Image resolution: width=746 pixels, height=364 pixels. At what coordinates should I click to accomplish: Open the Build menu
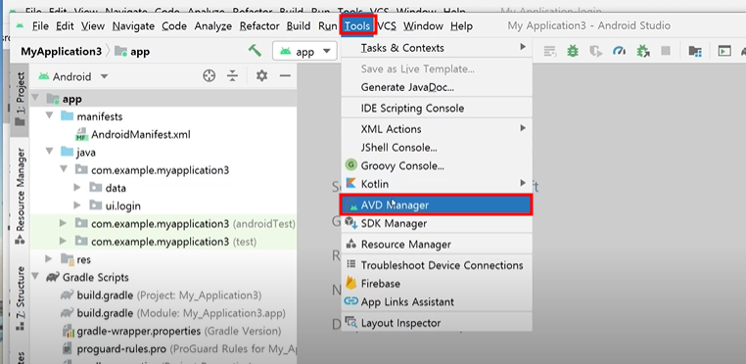pyautogui.click(x=299, y=26)
